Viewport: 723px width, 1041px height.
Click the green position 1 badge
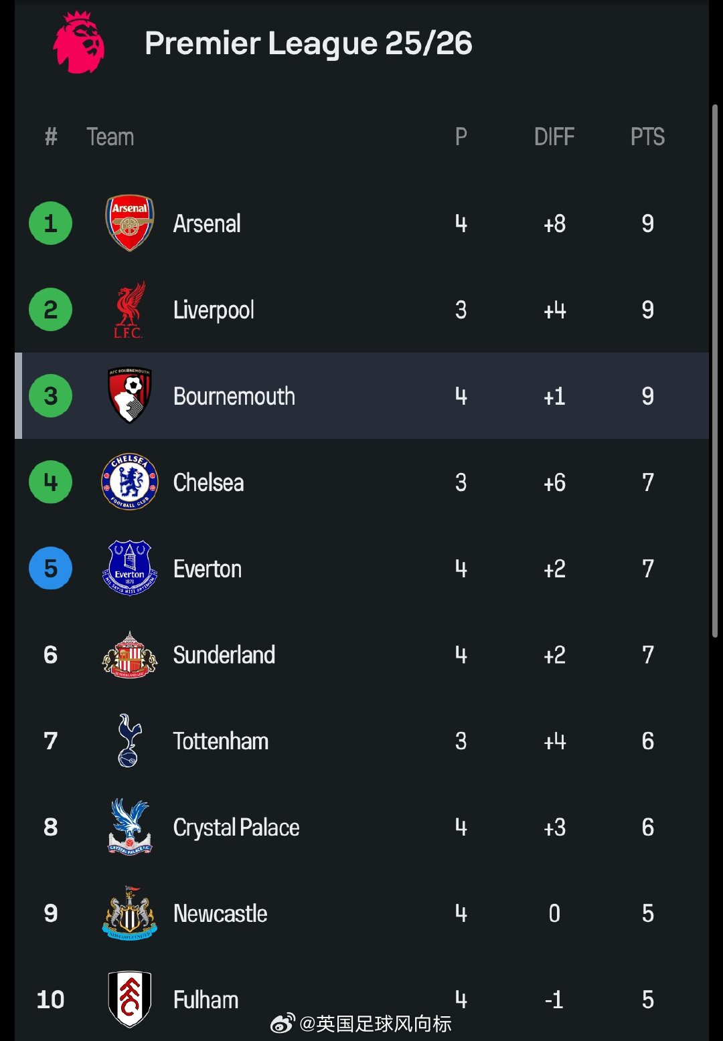50,223
